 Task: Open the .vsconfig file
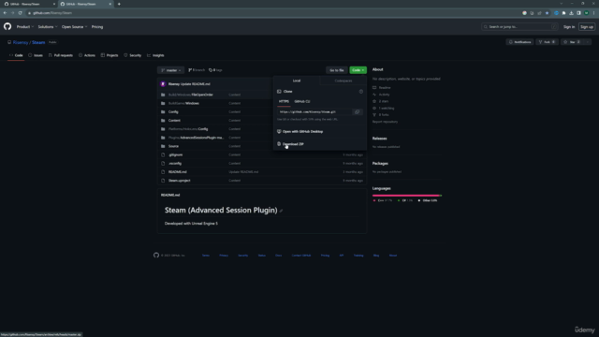click(175, 163)
